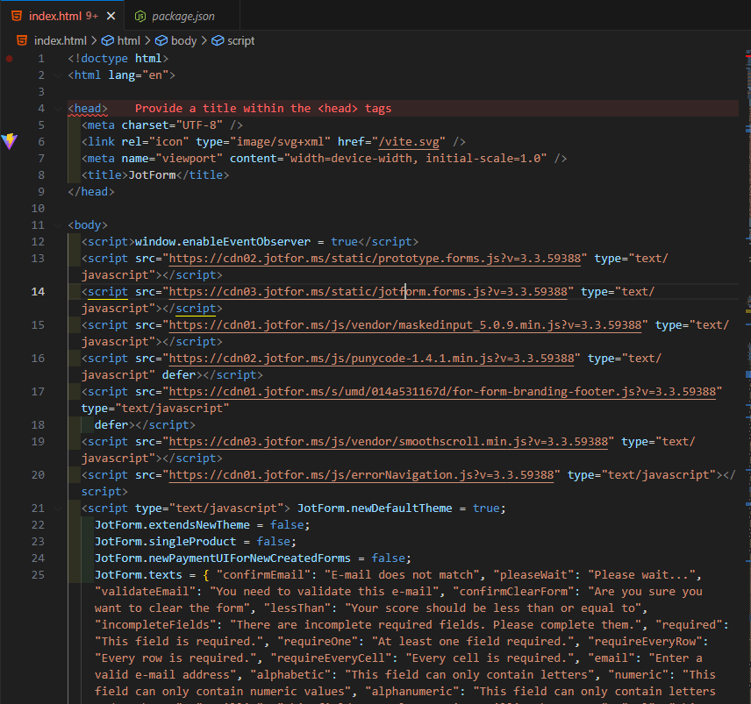Image resolution: width=751 pixels, height=704 pixels.
Task: Click 'JotForm.singleProduct' on line 23
Action: coord(165,542)
